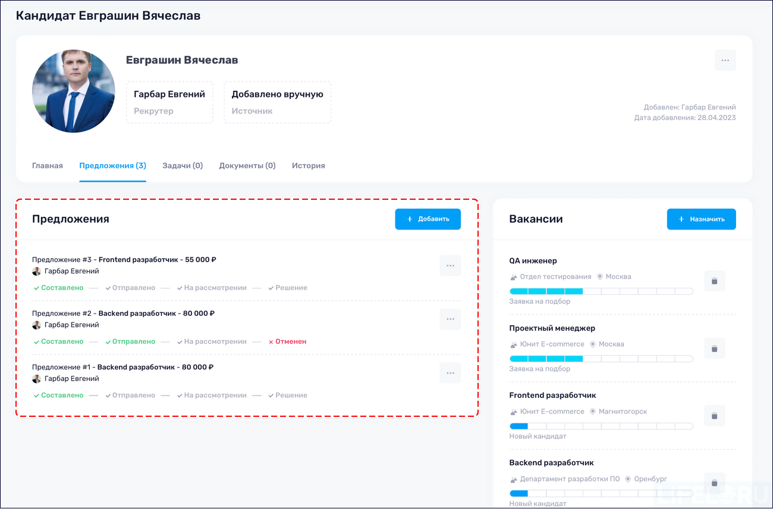Open the ellipsis menu on the candidate card
The image size is (773, 509).
pyautogui.click(x=725, y=59)
